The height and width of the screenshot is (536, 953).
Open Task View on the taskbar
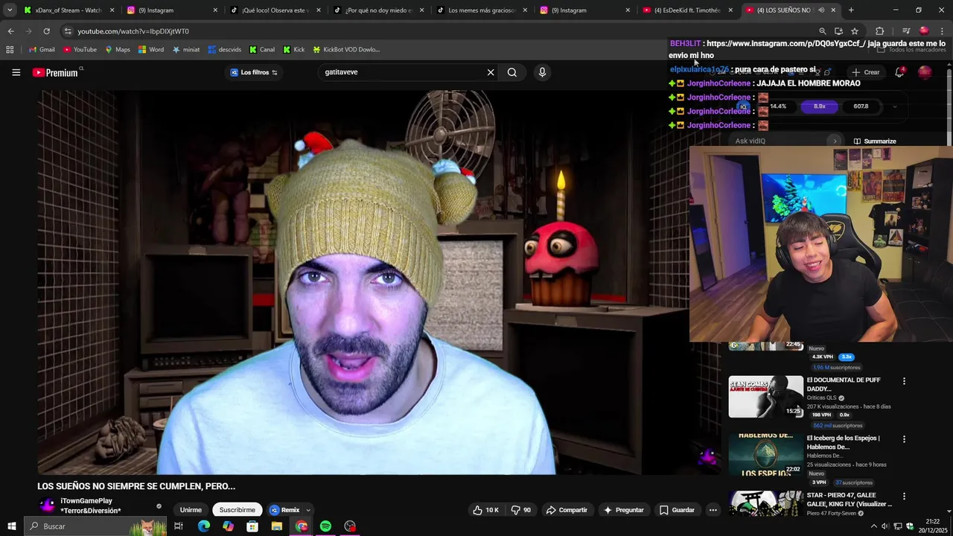coord(179,526)
